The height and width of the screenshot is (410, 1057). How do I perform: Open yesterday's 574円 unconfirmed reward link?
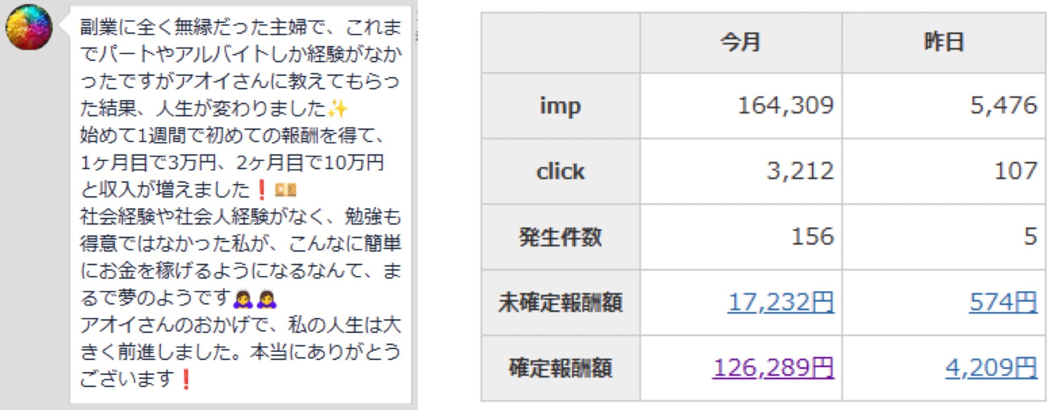tap(1003, 303)
